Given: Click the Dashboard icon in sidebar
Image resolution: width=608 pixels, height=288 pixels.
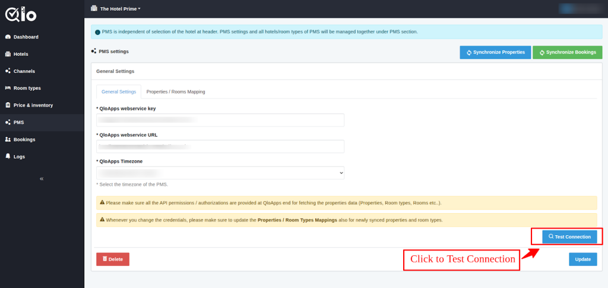Looking at the screenshot, I should coord(8,37).
